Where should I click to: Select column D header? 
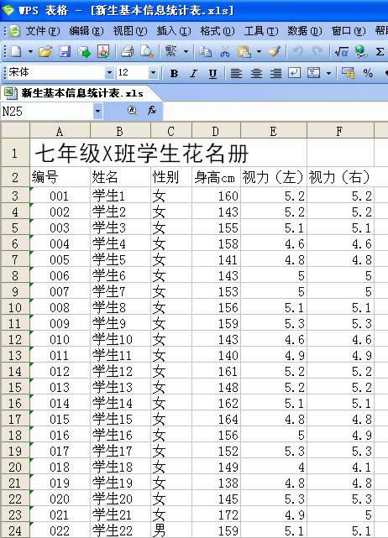click(216, 131)
